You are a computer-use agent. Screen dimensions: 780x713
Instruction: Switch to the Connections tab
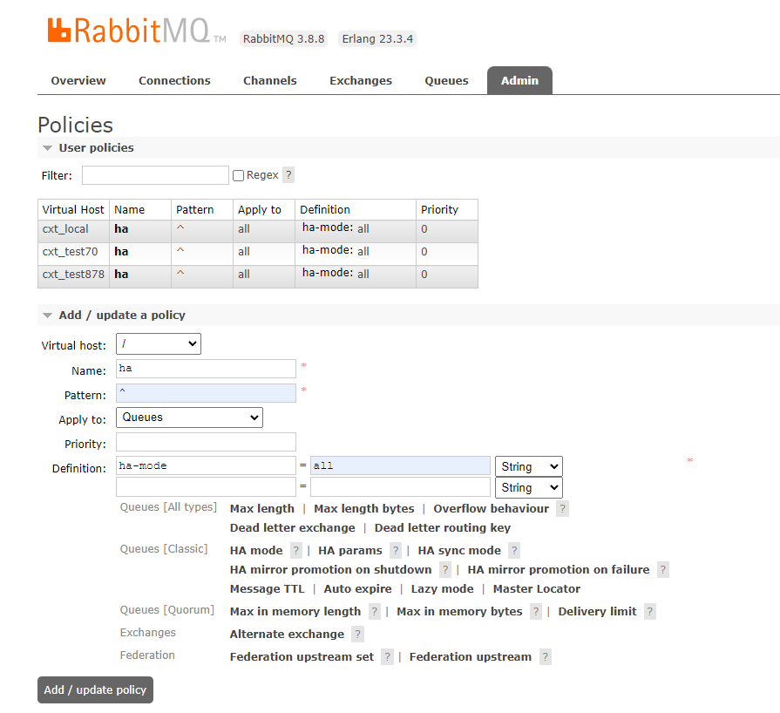174,80
